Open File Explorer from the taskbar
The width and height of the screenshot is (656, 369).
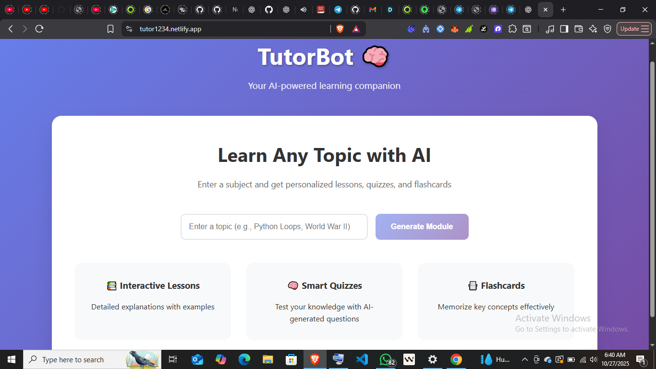pos(268,359)
